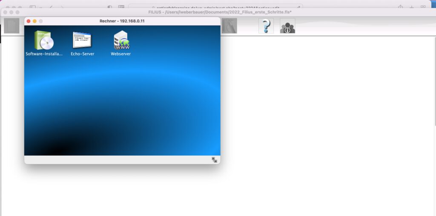436x216 pixels.
Task: Click the greyed design-mode hammer icon in Filius toolbar
Action: [x=229, y=26]
